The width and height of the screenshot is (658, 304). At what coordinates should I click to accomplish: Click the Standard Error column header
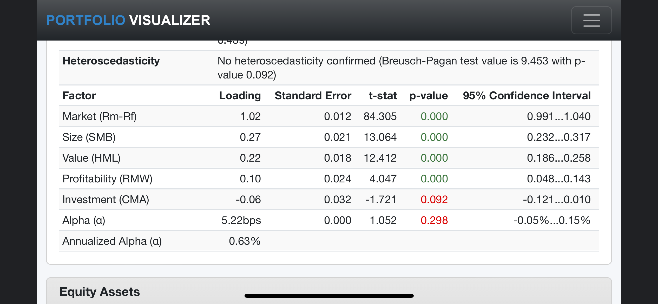pyautogui.click(x=313, y=96)
